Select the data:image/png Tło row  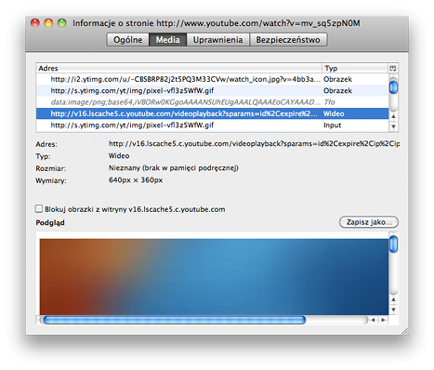click(x=212, y=102)
